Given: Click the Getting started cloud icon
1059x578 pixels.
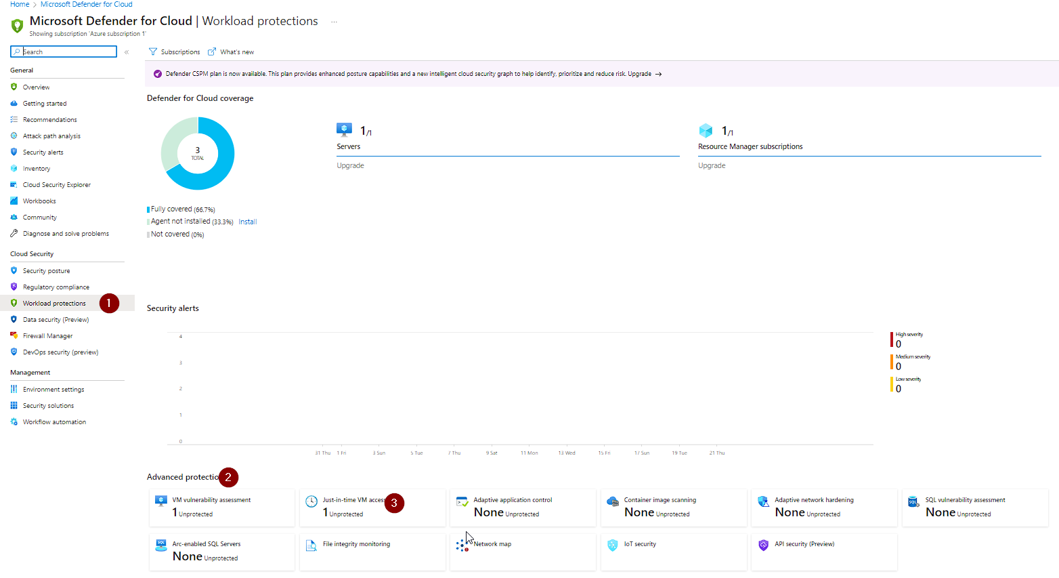Looking at the screenshot, I should 14,103.
